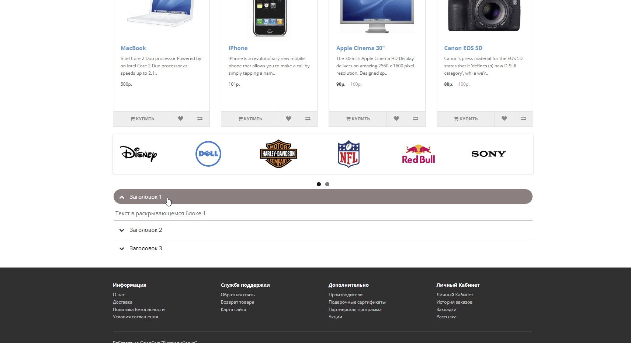
Task: Click the Red Bull brand logo
Action: pyautogui.click(x=419, y=154)
